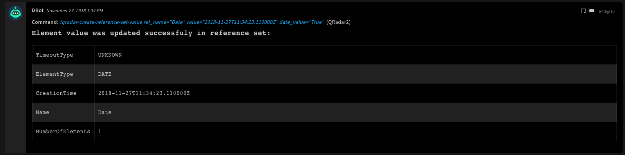Click the (QRadar2) instance label

click(x=338, y=22)
